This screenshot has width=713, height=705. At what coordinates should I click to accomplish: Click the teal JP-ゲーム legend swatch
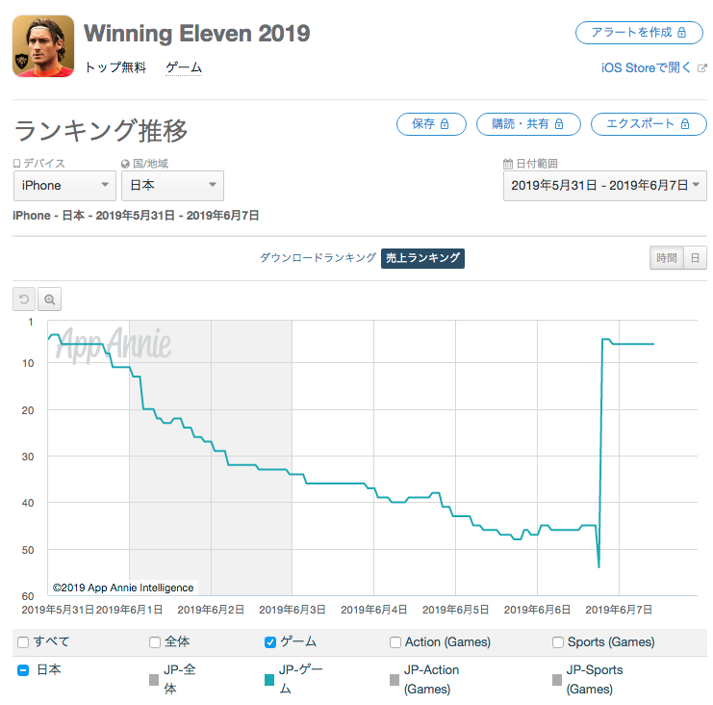point(269,680)
